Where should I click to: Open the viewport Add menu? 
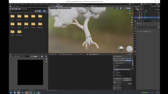tap(66, 8)
